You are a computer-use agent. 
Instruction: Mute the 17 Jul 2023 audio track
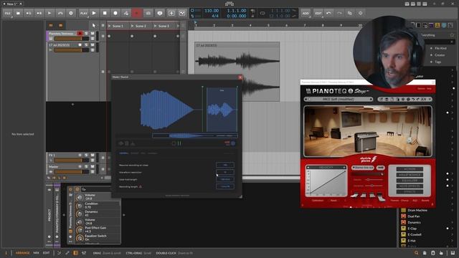[x=93, y=44]
